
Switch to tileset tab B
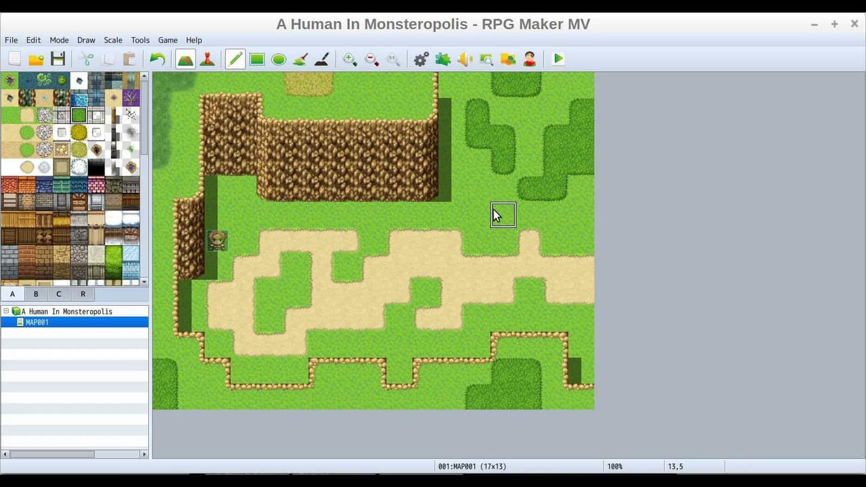(36, 294)
